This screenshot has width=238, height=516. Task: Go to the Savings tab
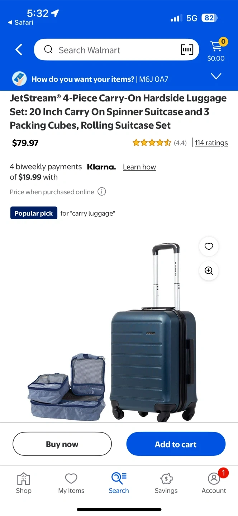click(x=166, y=483)
